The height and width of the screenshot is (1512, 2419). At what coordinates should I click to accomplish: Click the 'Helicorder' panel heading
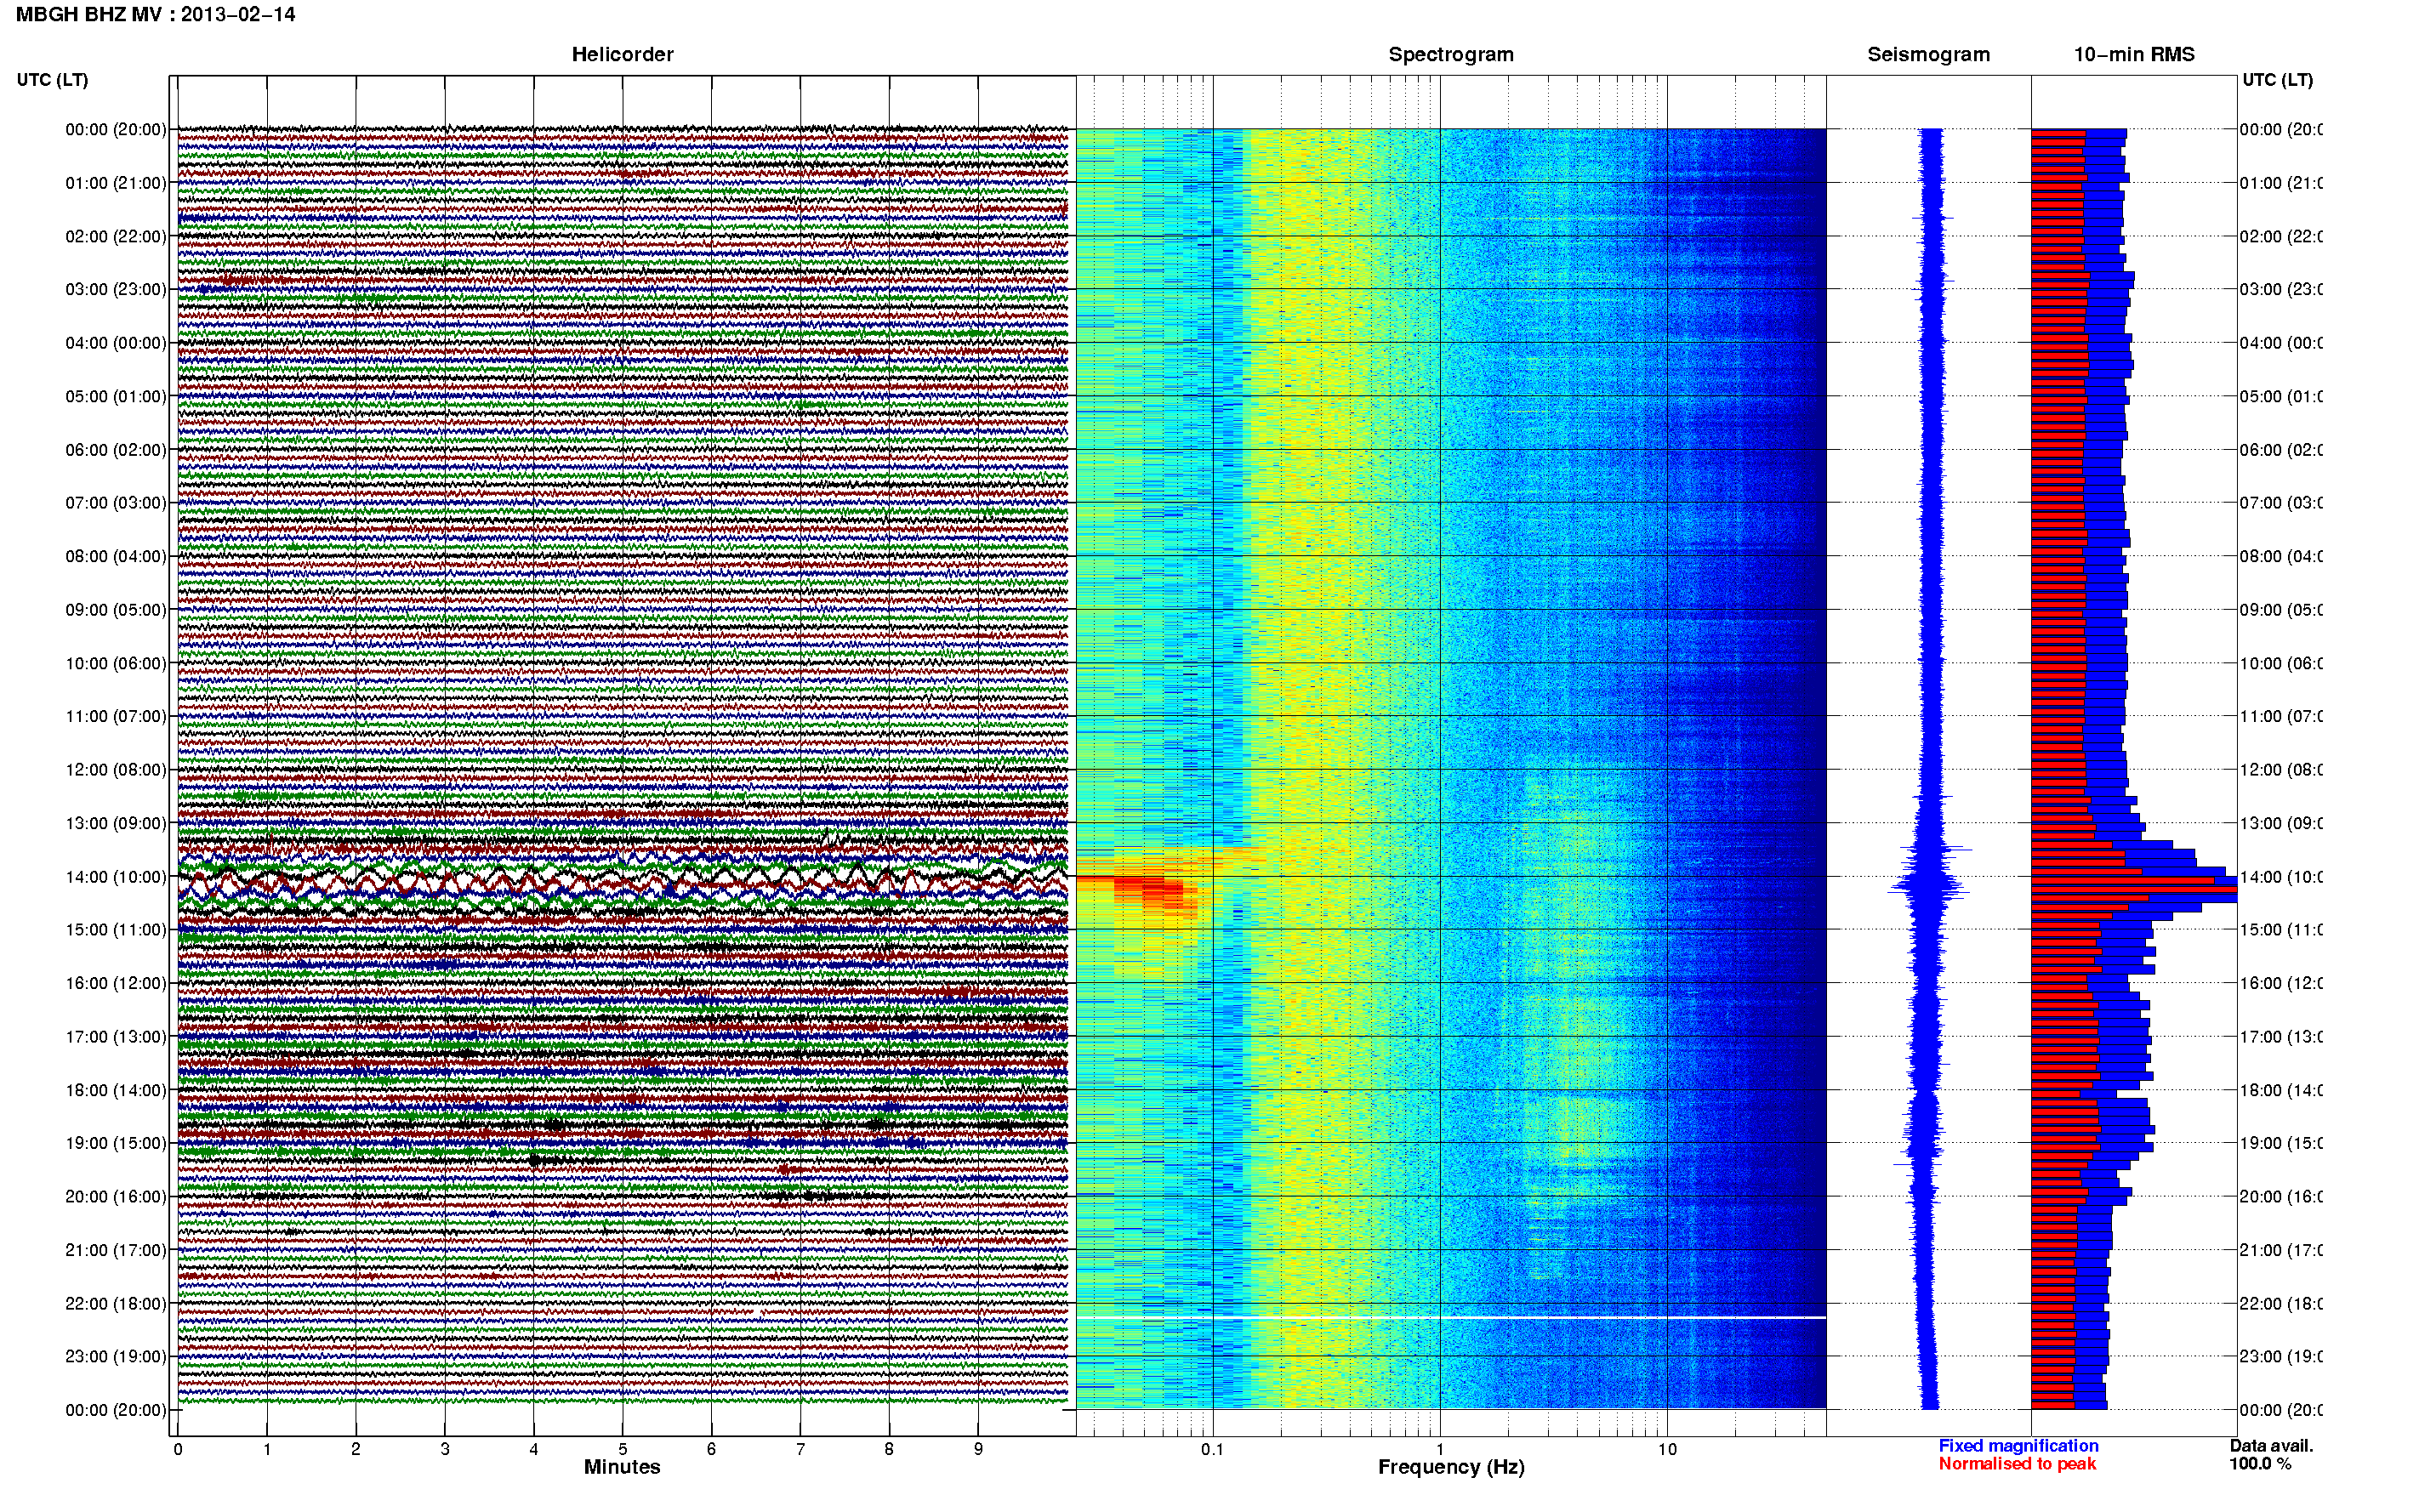click(x=622, y=54)
